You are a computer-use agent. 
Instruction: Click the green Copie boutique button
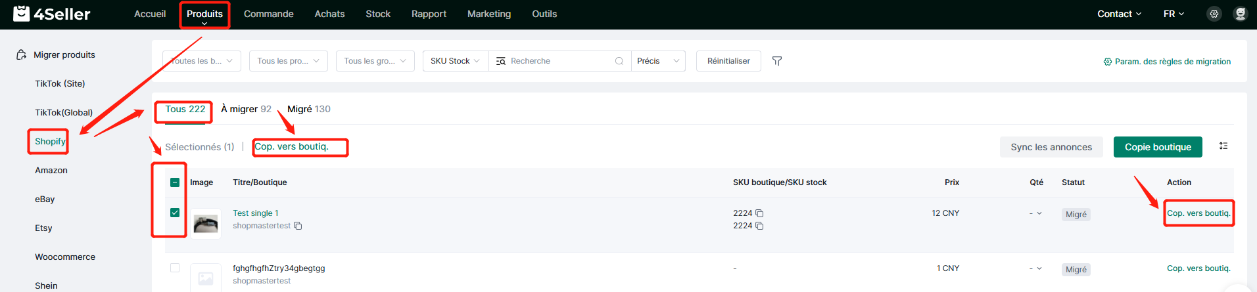tap(1158, 147)
